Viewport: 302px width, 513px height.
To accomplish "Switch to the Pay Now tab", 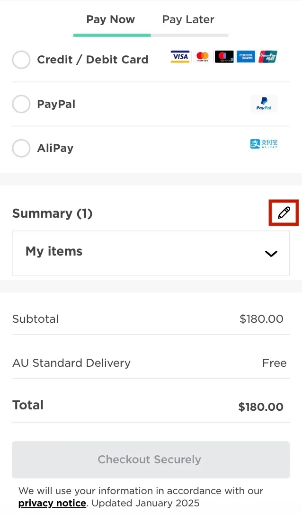I will [x=110, y=19].
